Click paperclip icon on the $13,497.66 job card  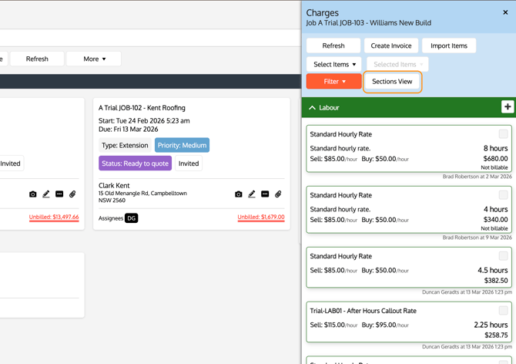tap(72, 194)
